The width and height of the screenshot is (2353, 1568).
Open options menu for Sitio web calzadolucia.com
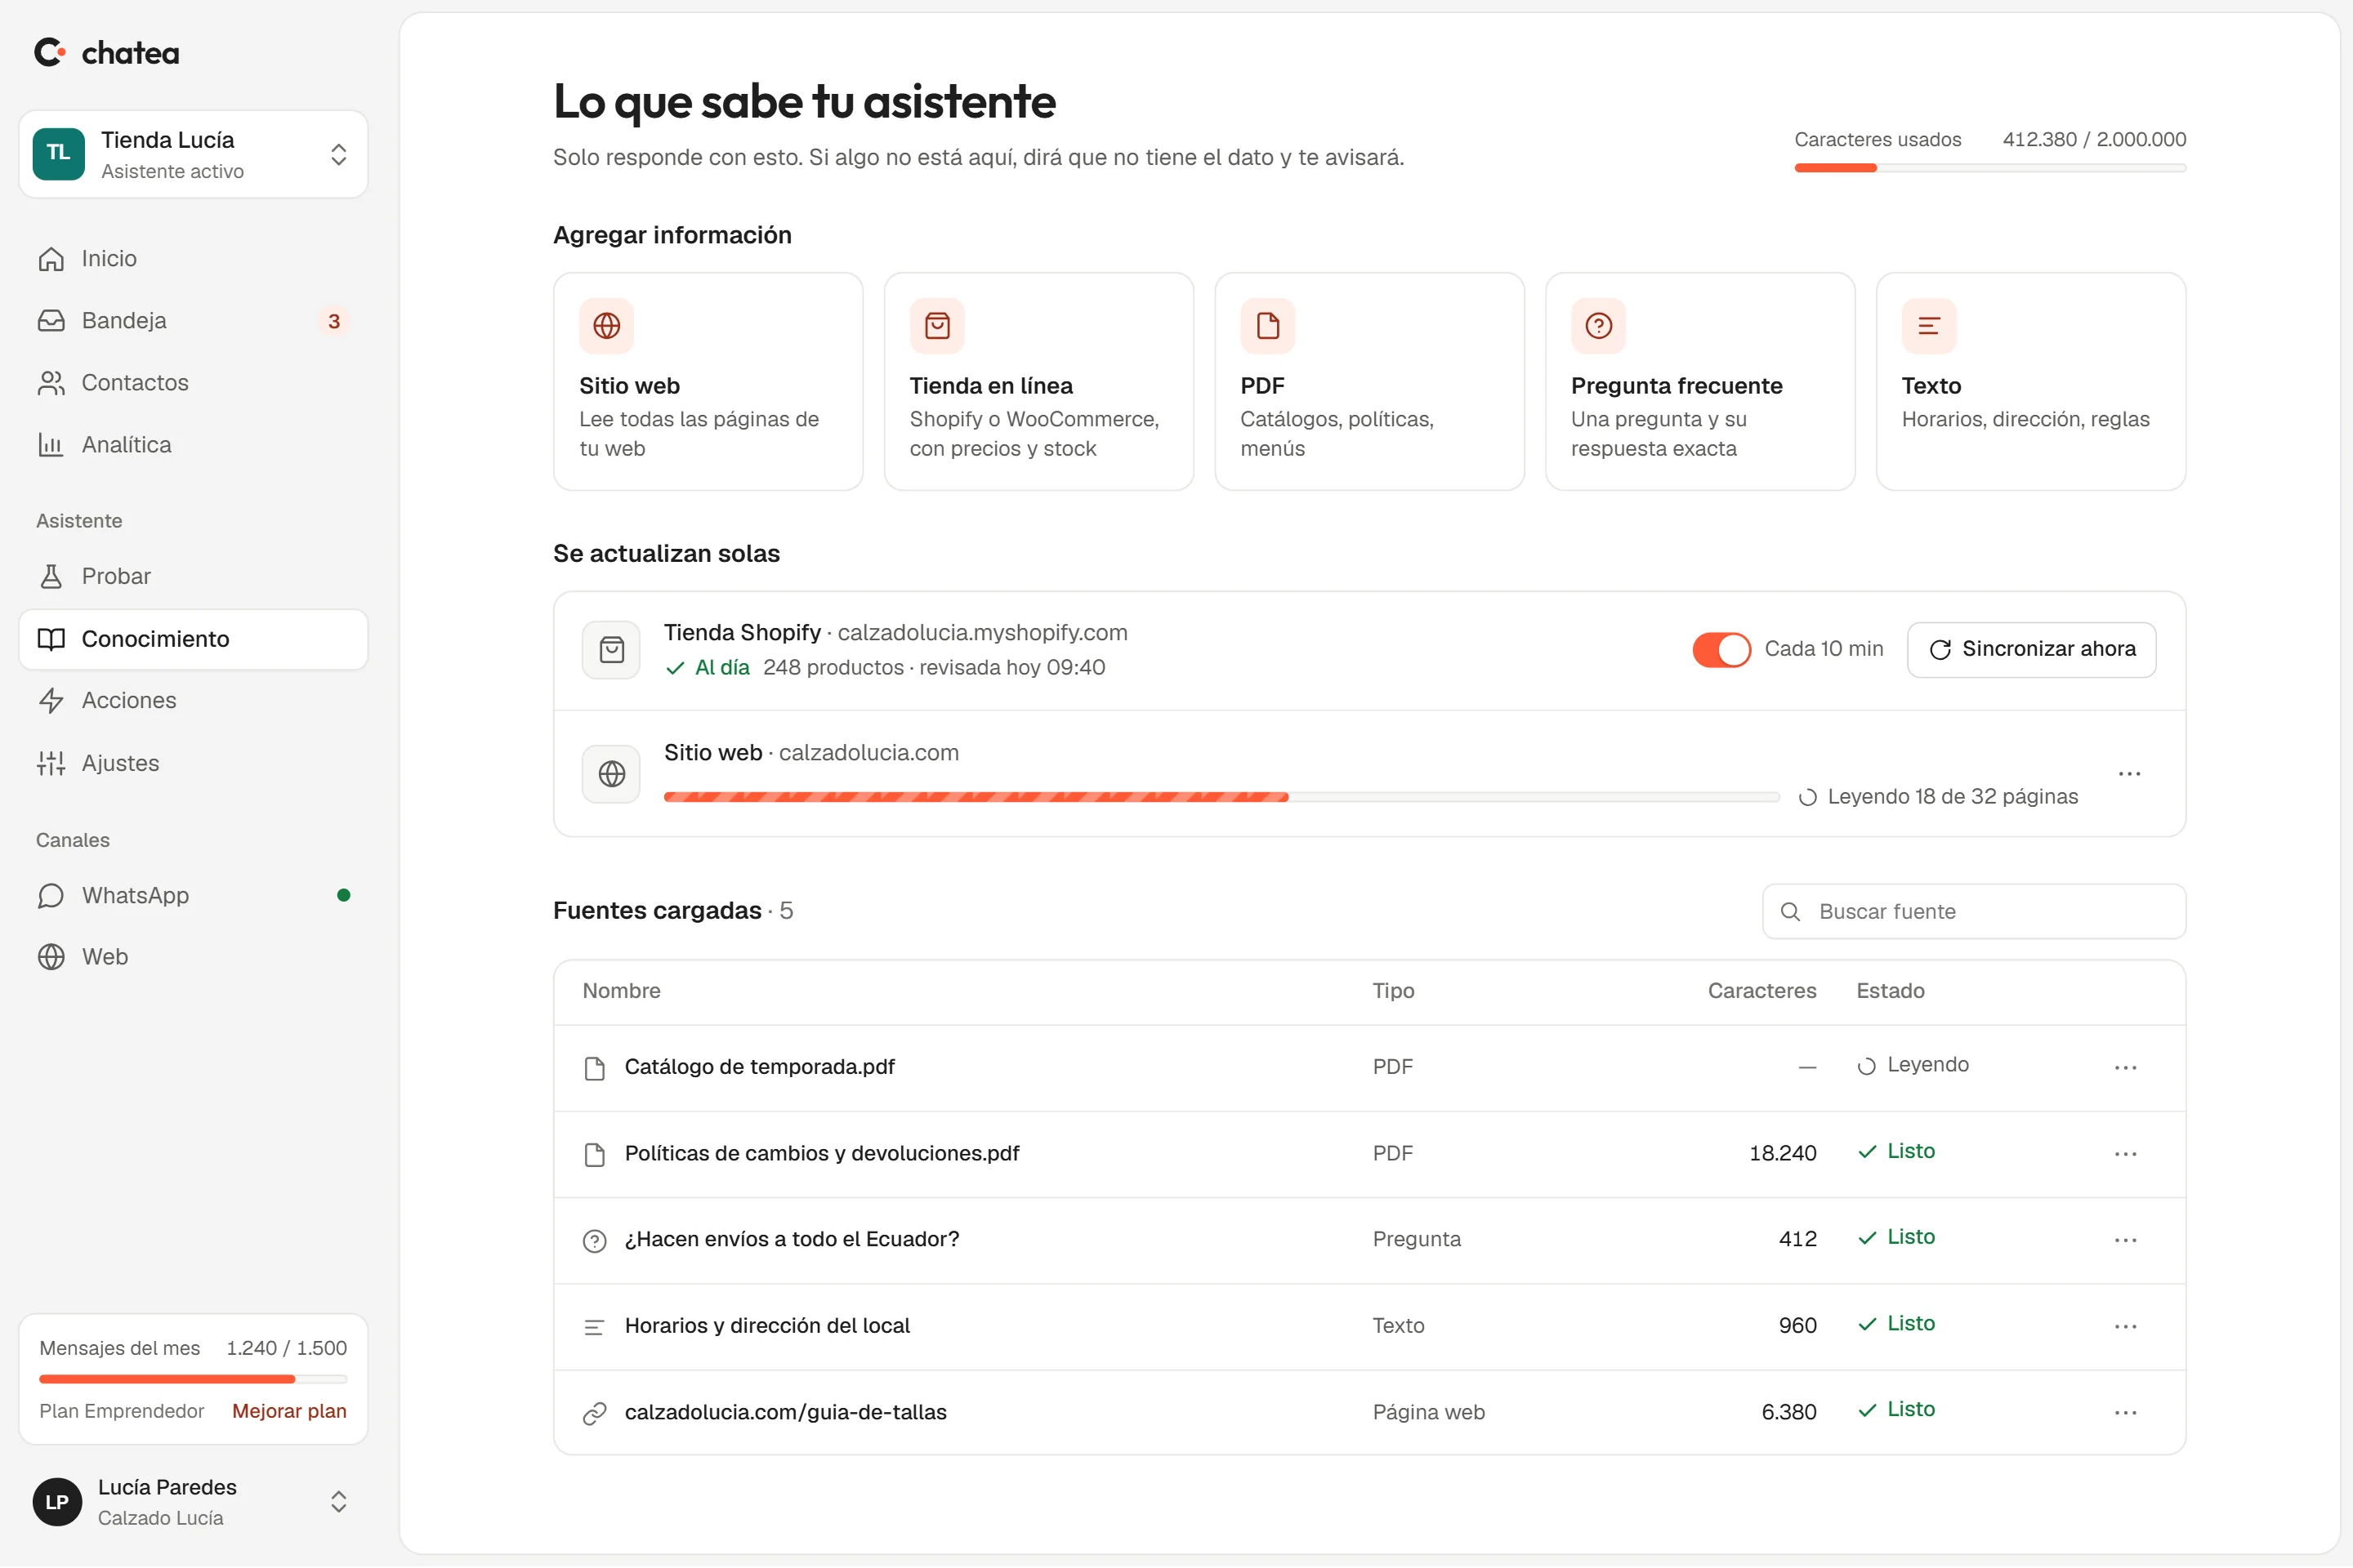pos(2129,774)
